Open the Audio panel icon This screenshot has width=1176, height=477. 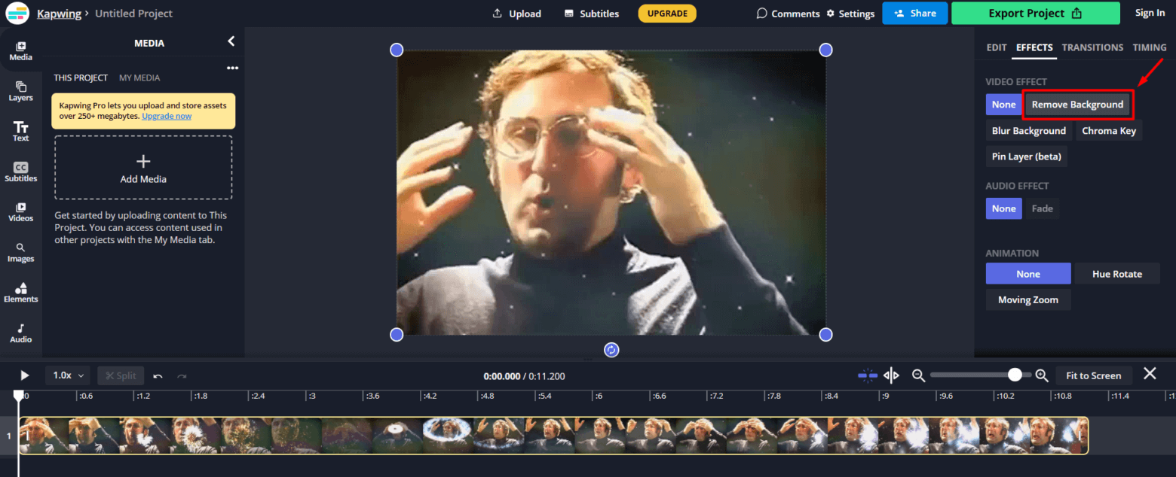[x=20, y=333]
